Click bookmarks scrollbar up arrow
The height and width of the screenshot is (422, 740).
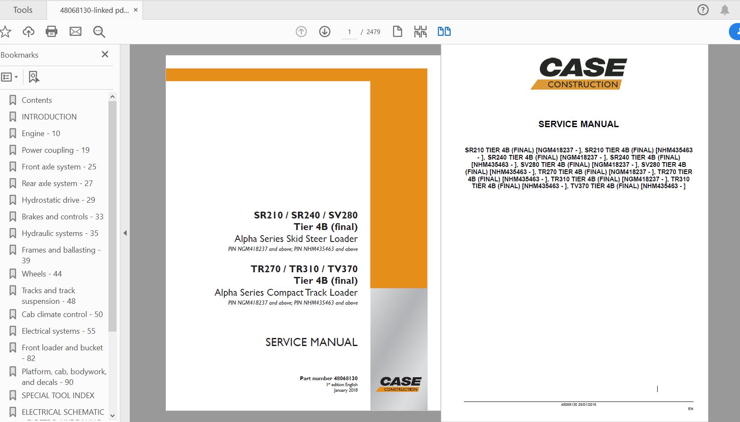tap(113, 97)
